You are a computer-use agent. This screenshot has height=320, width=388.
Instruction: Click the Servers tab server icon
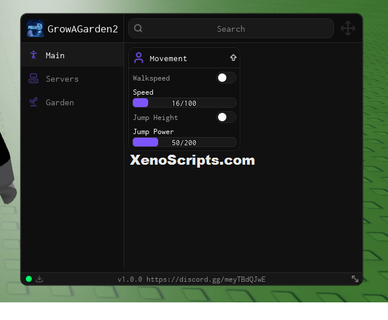[34, 78]
